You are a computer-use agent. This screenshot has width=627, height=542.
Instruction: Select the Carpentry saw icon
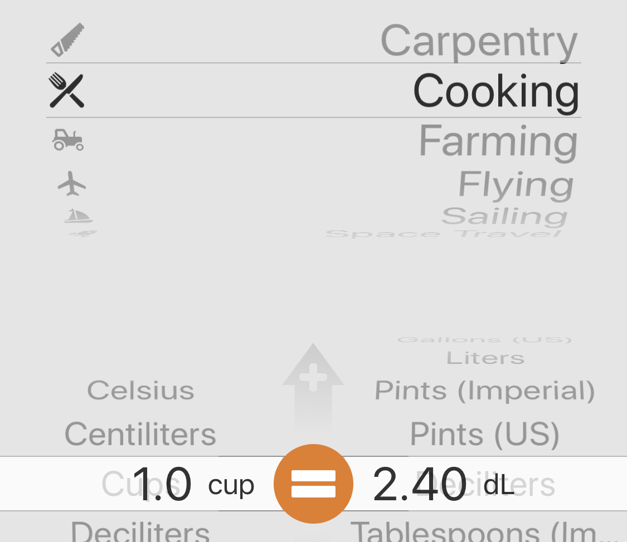click(67, 40)
